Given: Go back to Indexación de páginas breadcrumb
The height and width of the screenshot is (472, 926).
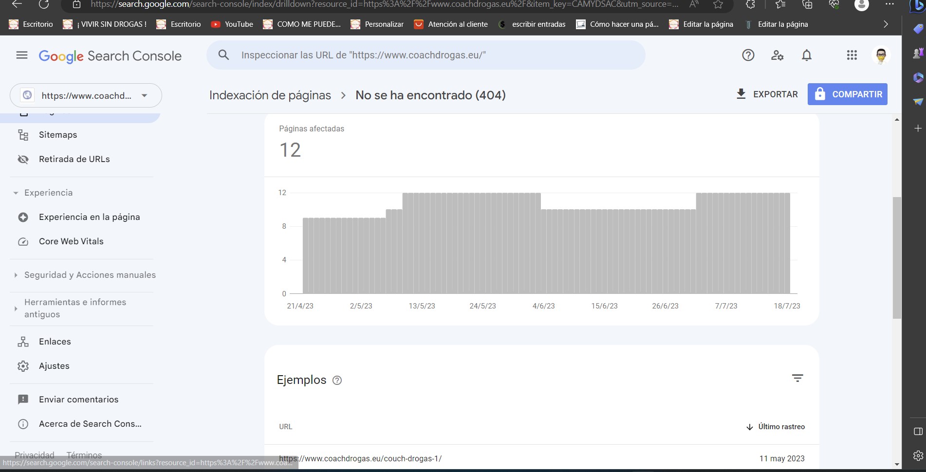Looking at the screenshot, I should point(270,95).
